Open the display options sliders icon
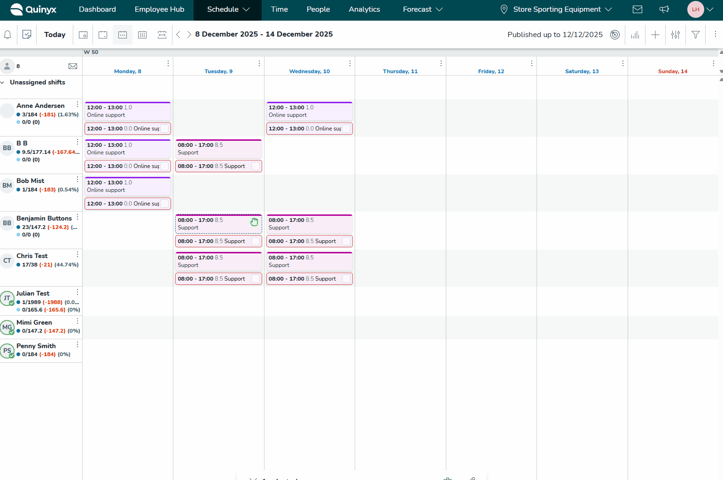The height and width of the screenshot is (480, 723). (676, 35)
